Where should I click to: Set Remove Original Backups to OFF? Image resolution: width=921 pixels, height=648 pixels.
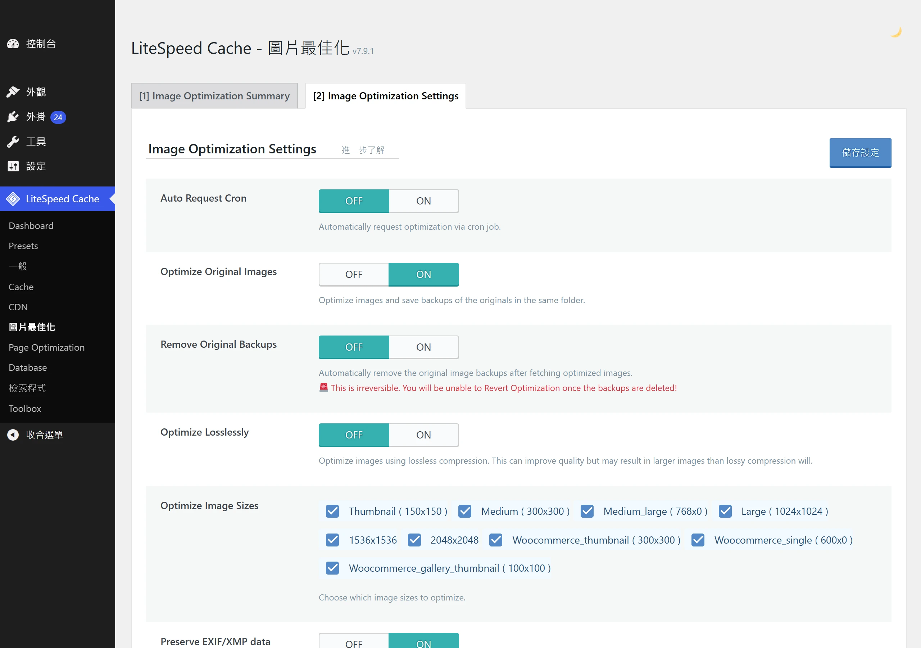click(354, 347)
